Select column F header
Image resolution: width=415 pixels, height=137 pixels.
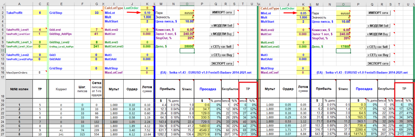click(x=83, y=4)
